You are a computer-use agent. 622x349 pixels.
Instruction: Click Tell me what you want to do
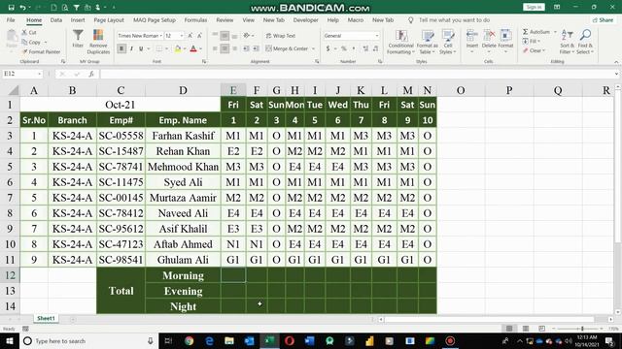(x=454, y=19)
